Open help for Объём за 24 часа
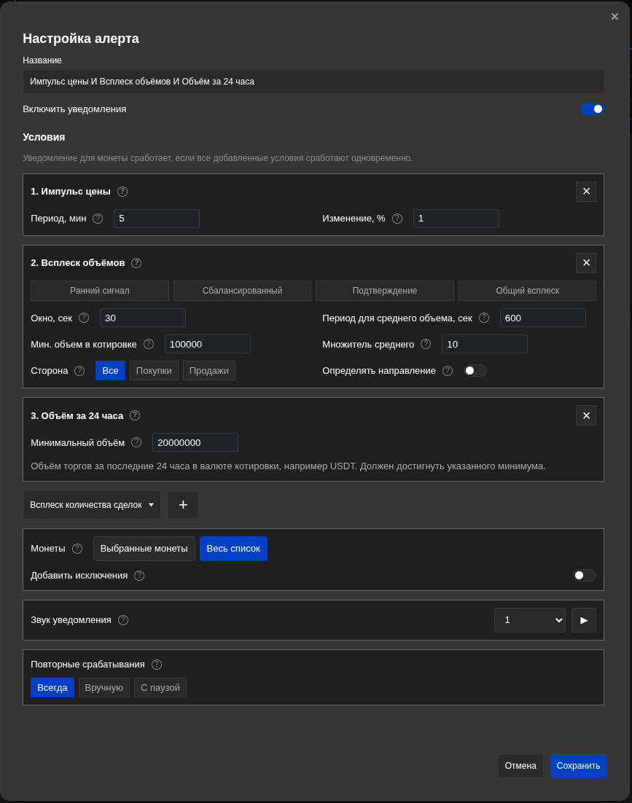 coord(135,415)
